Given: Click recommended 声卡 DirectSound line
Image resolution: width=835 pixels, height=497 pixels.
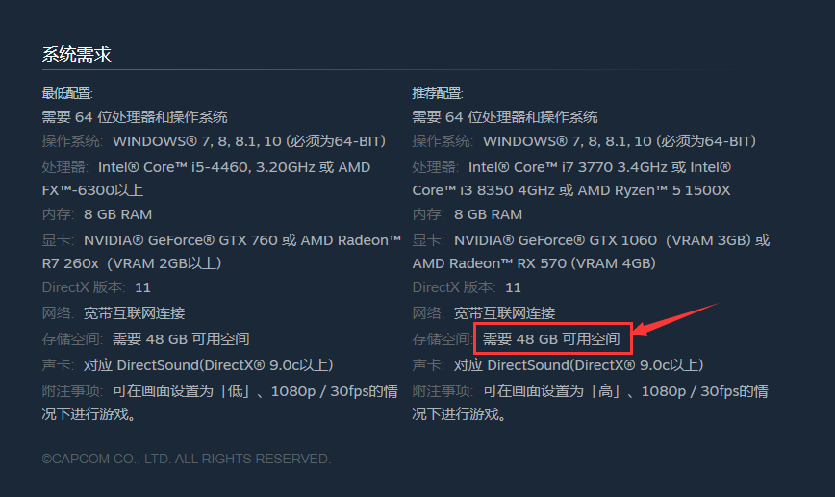Looking at the screenshot, I should point(558,365).
